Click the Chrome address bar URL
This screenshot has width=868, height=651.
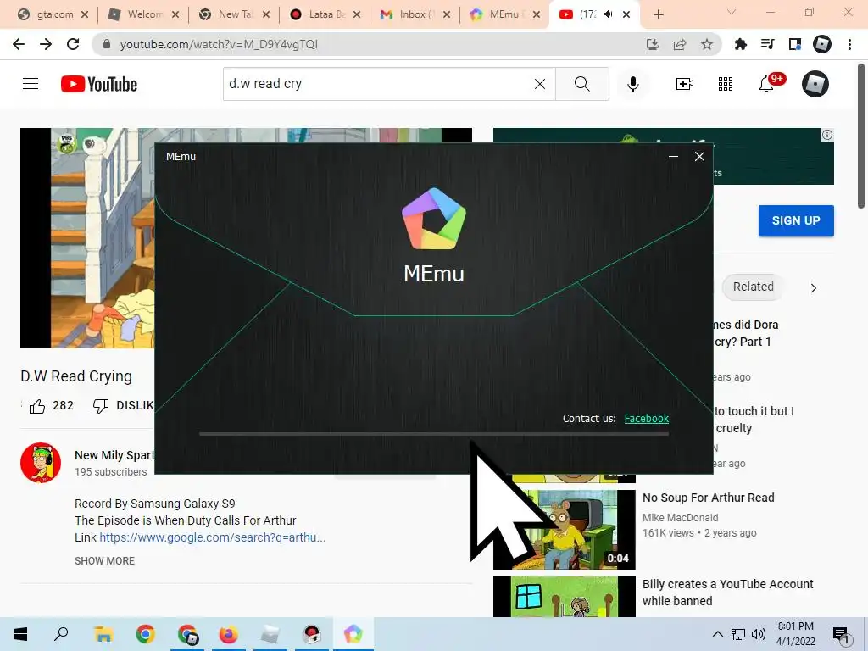219,44
